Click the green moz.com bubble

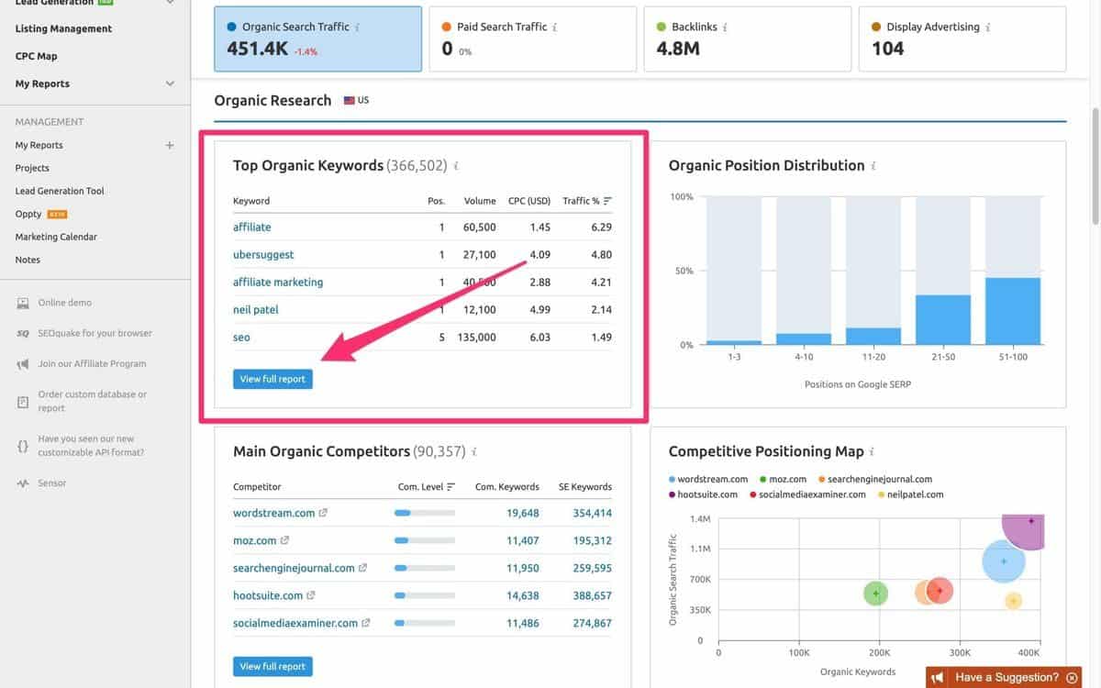(x=876, y=594)
